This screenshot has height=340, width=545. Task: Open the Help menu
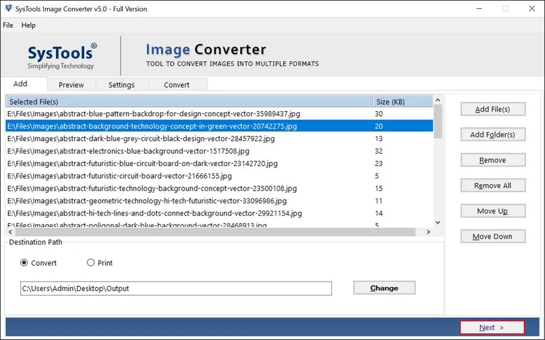coord(28,25)
